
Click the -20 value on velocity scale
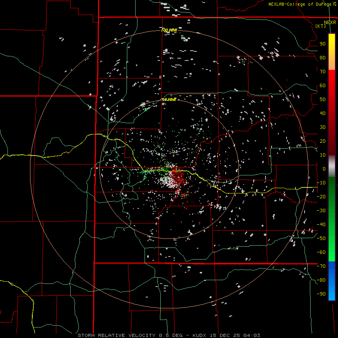(x=321, y=197)
